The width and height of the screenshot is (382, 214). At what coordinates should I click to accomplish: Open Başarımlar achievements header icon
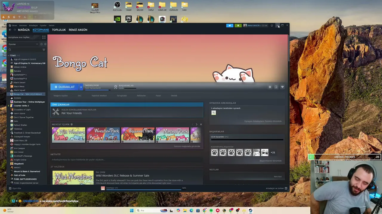coord(115,87)
